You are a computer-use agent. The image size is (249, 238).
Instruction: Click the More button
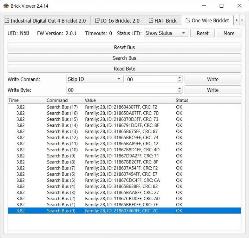[x=229, y=33]
